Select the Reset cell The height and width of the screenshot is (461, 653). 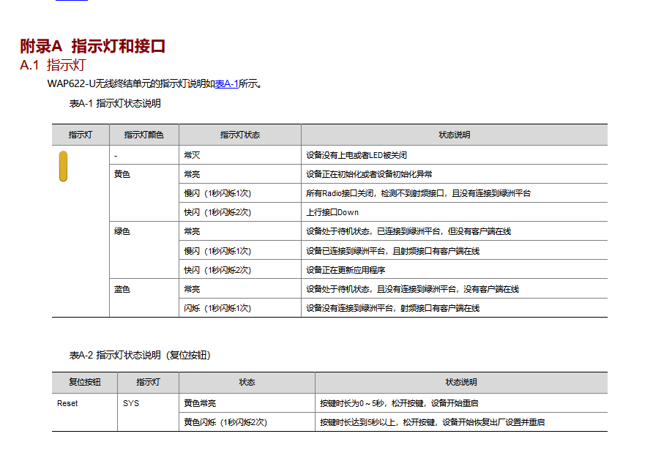tap(84, 412)
